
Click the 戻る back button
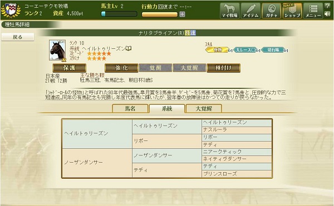click(18, 37)
